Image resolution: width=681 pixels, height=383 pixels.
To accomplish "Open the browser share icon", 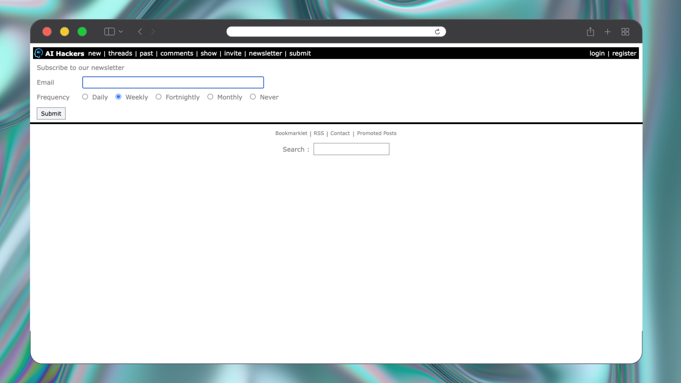I will pyautogui.click(x=590, y=32).
